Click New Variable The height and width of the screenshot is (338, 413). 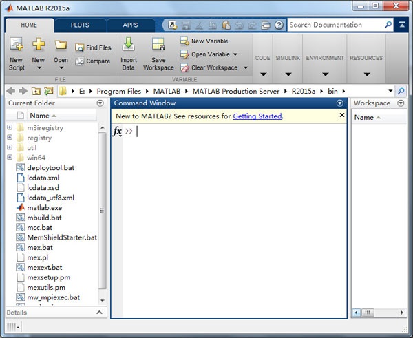coord(204,41)
